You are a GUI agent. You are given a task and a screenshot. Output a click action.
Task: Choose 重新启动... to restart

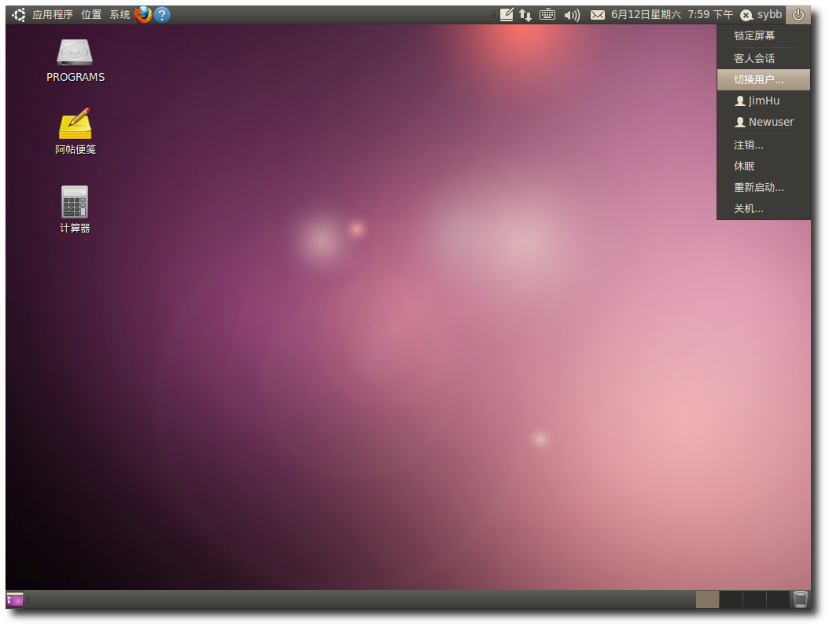click(x=764, y=188)
